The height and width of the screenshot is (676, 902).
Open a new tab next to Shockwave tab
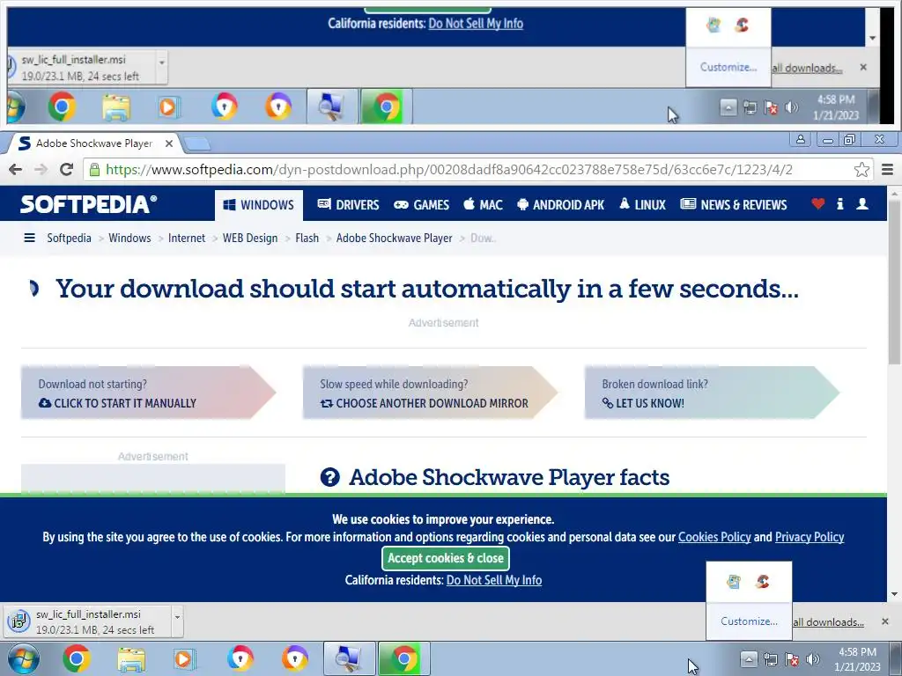[197, 143]
